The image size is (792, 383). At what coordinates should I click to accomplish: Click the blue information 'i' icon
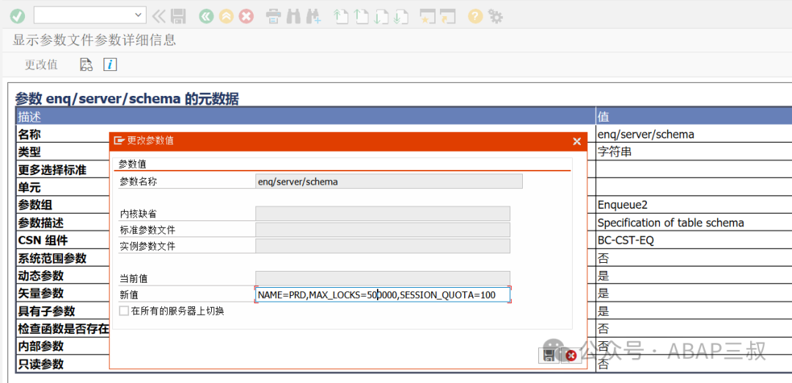tap(110, 64)
